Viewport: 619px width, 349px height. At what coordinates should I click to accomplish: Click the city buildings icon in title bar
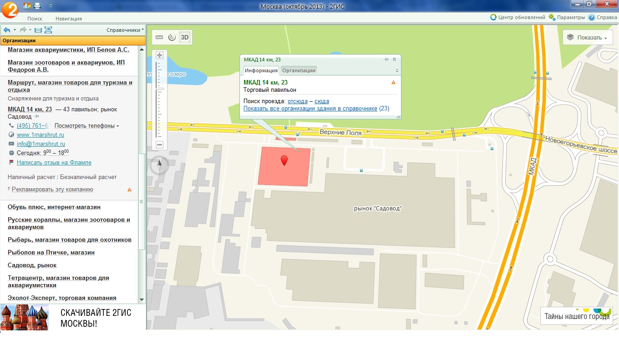[x=27, y=6]
